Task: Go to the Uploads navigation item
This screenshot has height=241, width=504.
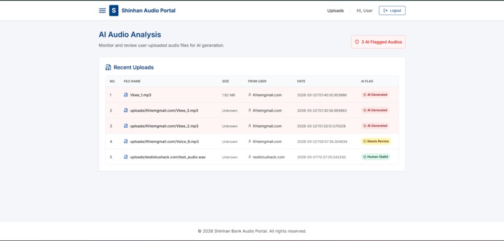Action: point(335,11)
